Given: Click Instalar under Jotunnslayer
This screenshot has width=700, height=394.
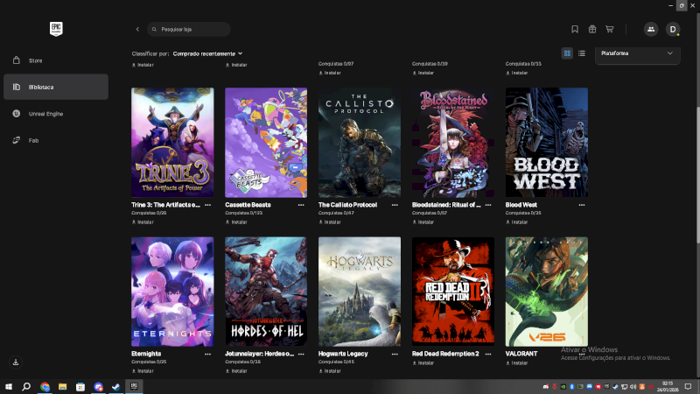Looking at the screenshot, I should pyautogui.click(x=236, y=371).
